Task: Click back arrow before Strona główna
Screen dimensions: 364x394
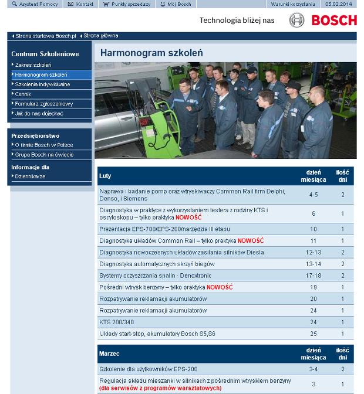Action: [81, 36]
